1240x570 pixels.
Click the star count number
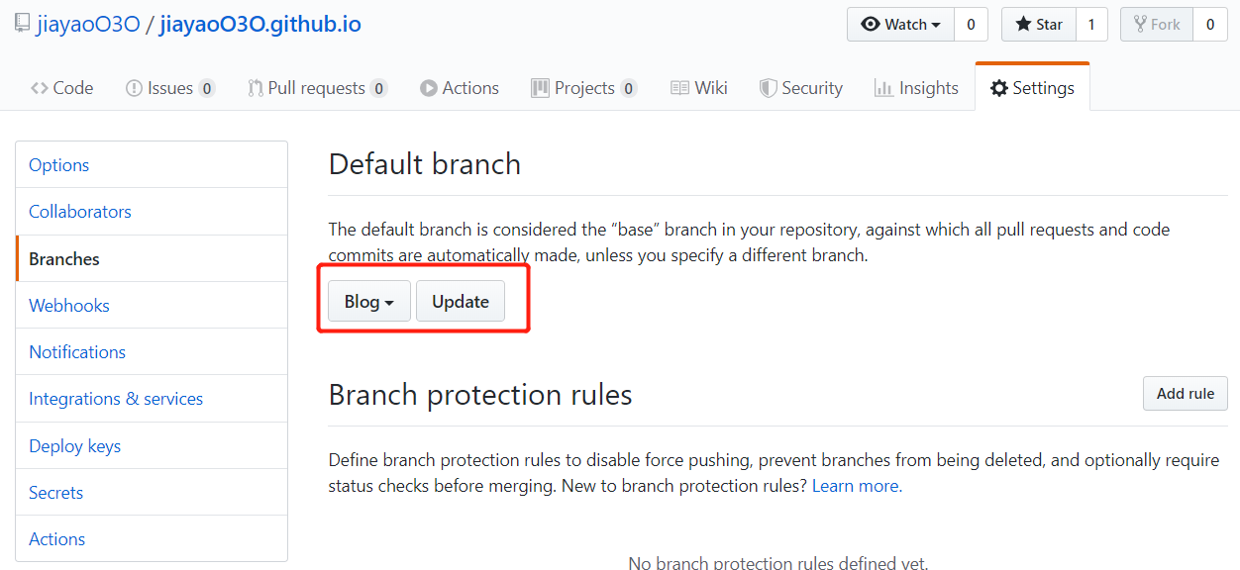click(1090, 25)
